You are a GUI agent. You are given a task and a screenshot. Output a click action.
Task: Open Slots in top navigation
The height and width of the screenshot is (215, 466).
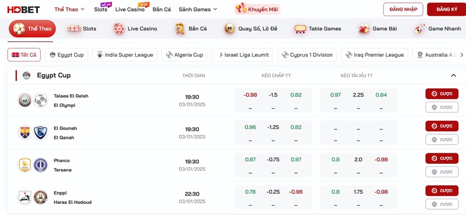101,9
